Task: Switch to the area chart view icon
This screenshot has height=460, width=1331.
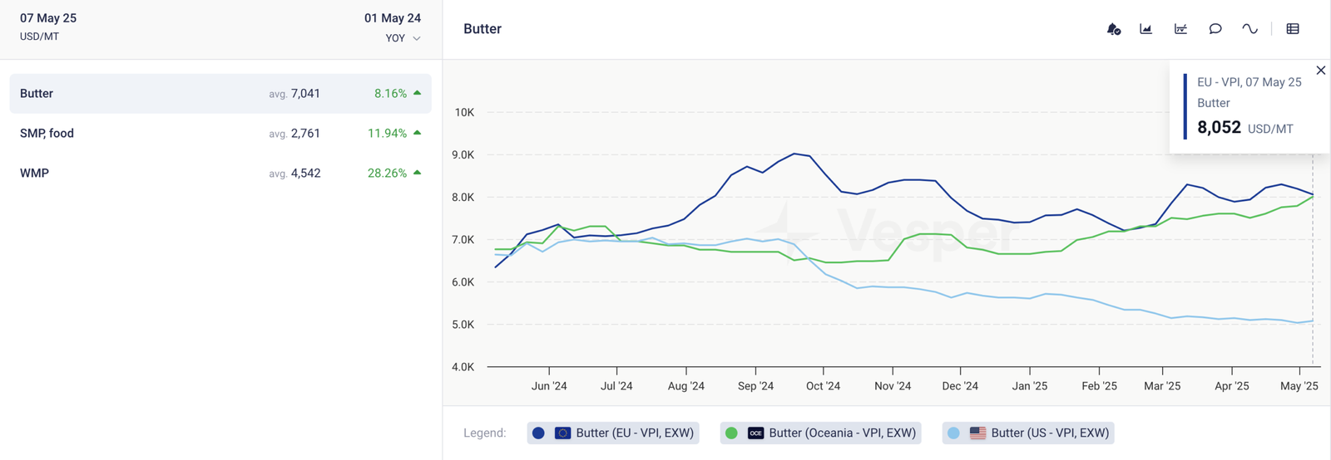Action: 1145,29
